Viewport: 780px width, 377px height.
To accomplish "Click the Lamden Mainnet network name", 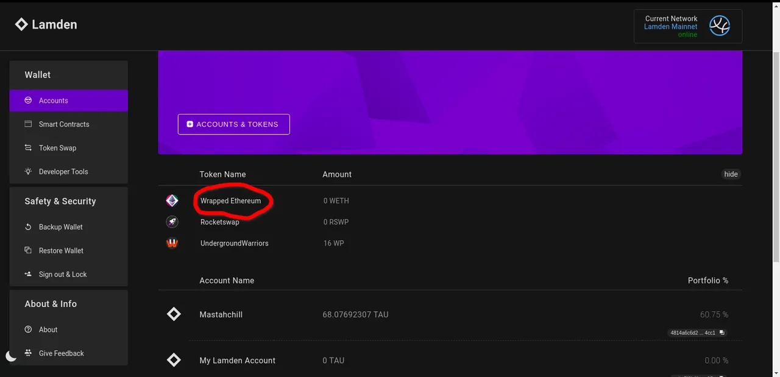I will coord(670,27).
